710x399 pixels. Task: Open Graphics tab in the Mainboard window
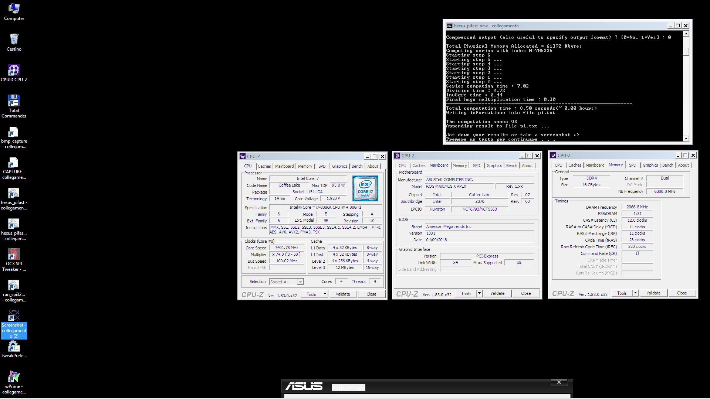(494, 166)
